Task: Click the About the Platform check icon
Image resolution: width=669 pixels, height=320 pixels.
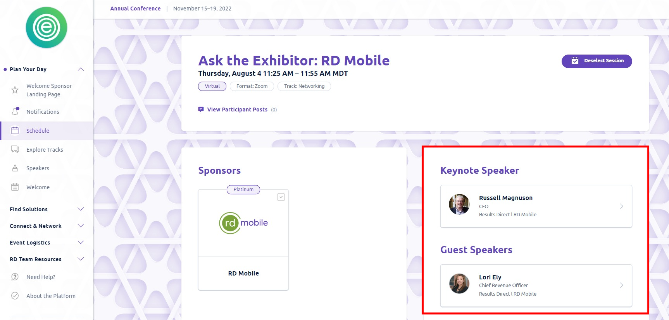Action: (15, 296)
